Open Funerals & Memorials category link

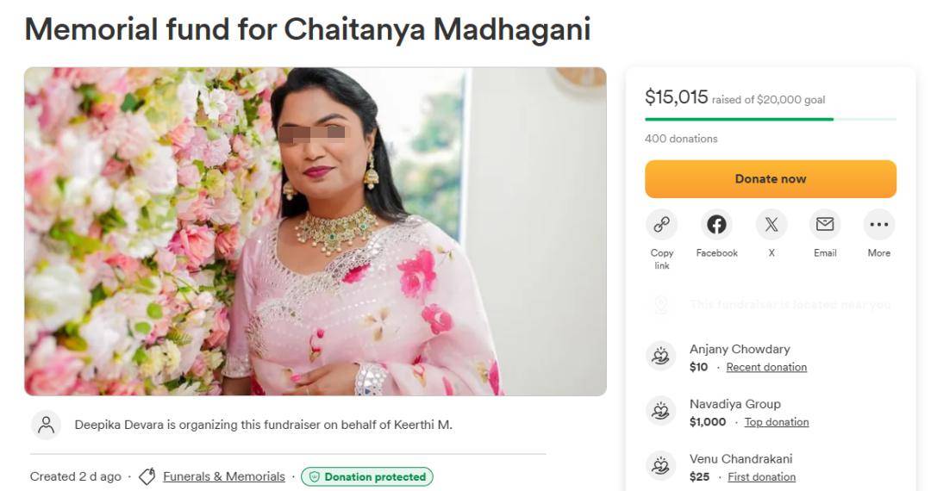coord(223,476)
